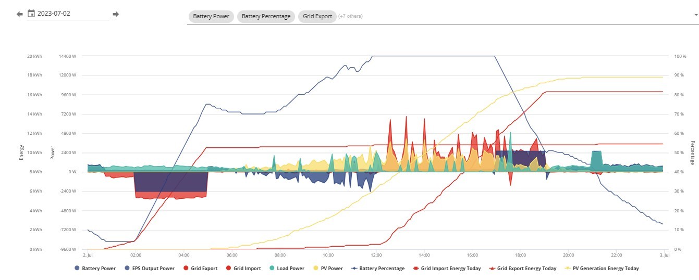This screenshot has height=280, width=699.
Task: Toggle Grid Import Energy Today legend
Action: click(447, 269)
